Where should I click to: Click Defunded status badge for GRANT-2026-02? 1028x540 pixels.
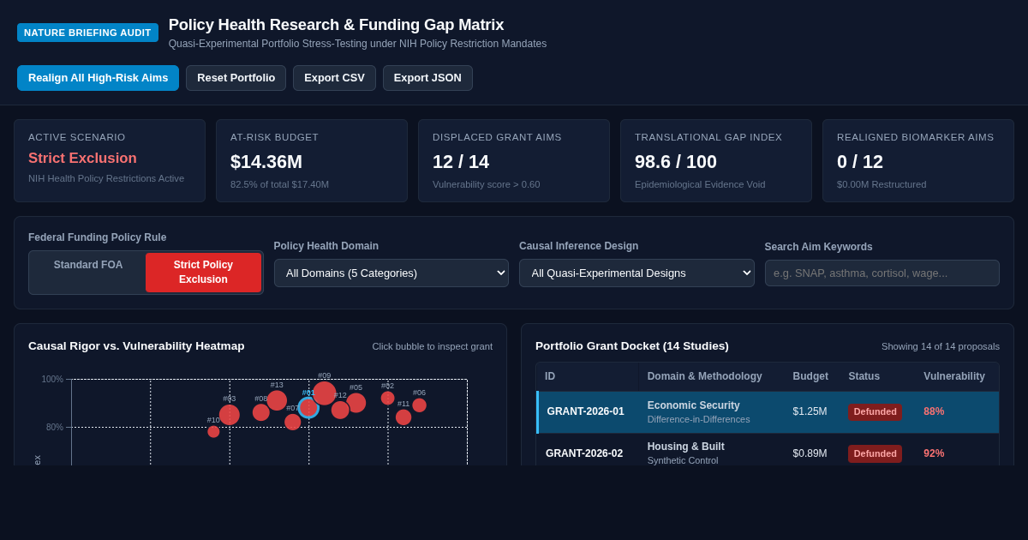click(x=876, y=453)
